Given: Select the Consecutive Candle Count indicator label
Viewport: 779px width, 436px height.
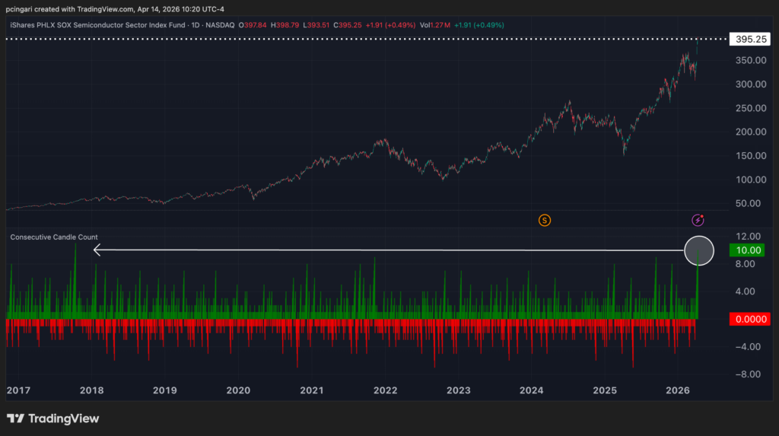Looking at the screenshot, I should tap(54, 237).
